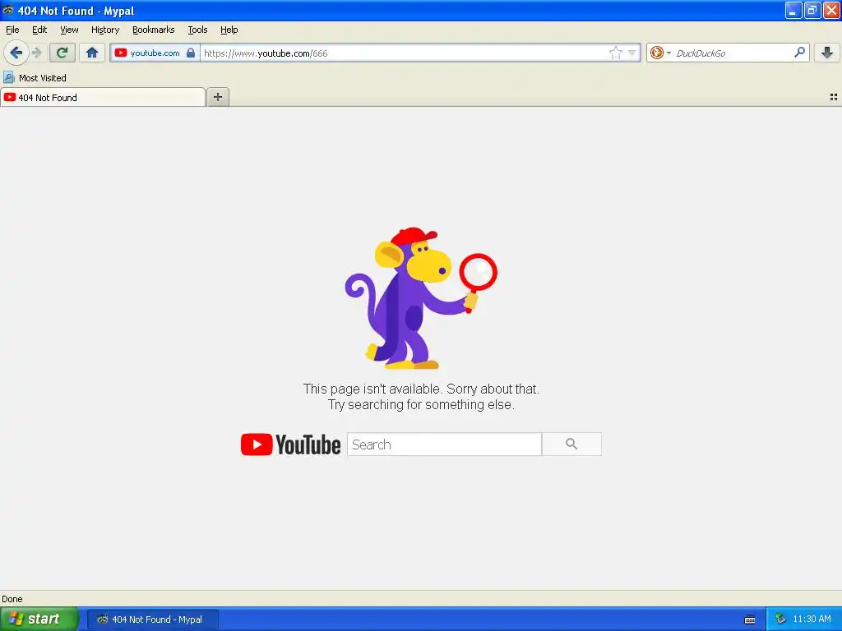
Task: Click the network tray icon near clock
Action: tap(780, 619)
